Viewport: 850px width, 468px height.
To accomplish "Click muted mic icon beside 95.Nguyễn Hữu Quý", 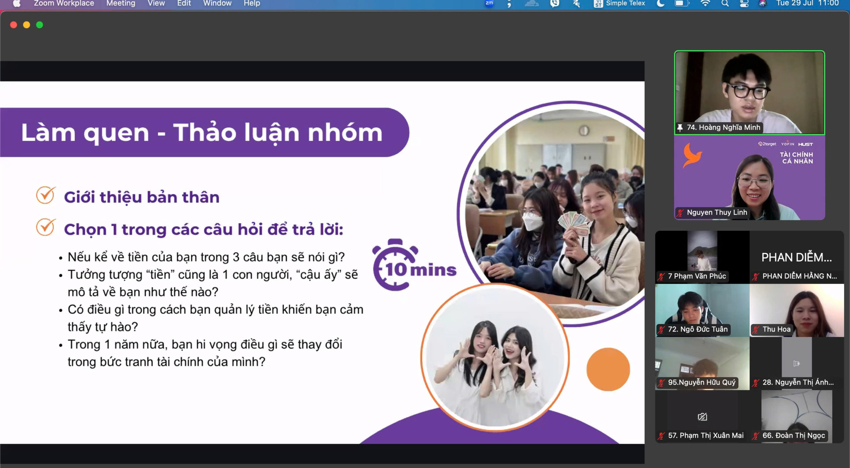I will pos(661,382).
